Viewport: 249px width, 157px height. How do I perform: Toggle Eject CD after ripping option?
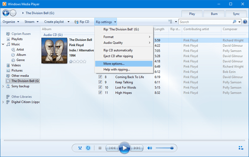pos(124,56)
